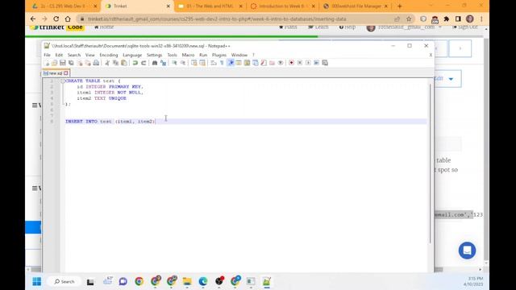Open the Language menu

point(132,55)
